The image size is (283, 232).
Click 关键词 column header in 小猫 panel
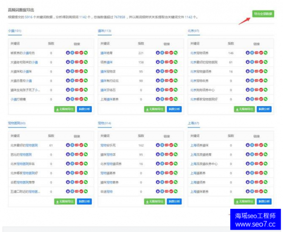(x=15, y=43)
